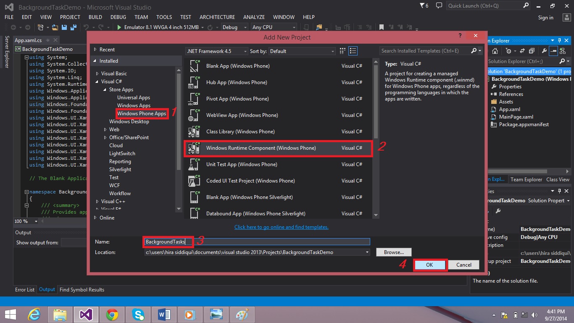The height and width of the screenshot is (323, 574).
Task: Click the Save All icon on toolbar
Action: (73, 26)
